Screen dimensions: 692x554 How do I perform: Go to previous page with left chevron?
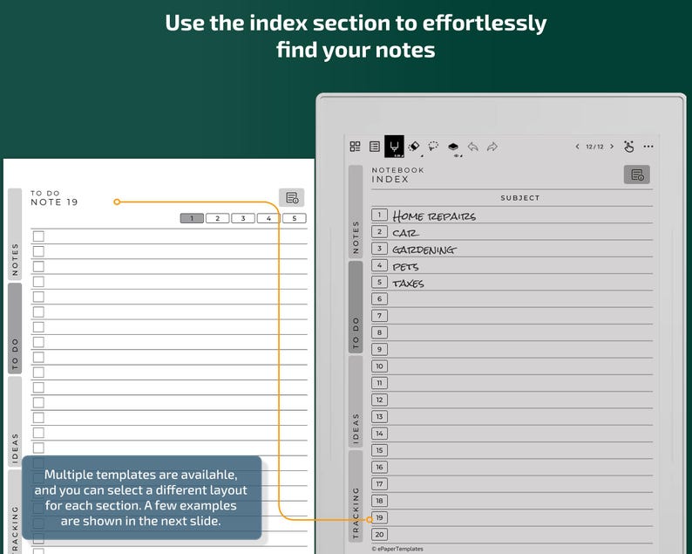[577, 147]
